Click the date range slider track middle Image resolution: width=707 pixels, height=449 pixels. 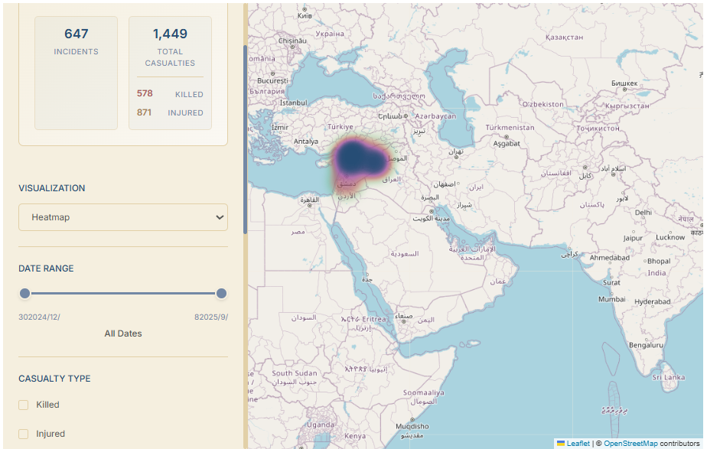pos(123,293)
